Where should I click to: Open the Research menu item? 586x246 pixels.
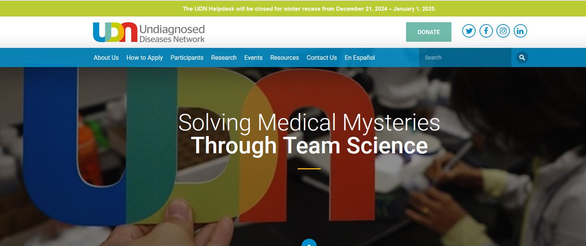224,57
